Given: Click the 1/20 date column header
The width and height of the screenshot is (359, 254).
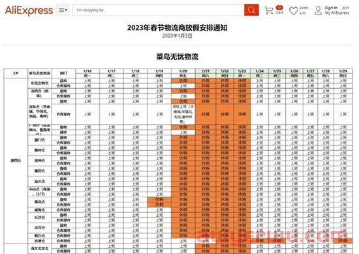Looking at the screenshot, I should coord(183,71).
